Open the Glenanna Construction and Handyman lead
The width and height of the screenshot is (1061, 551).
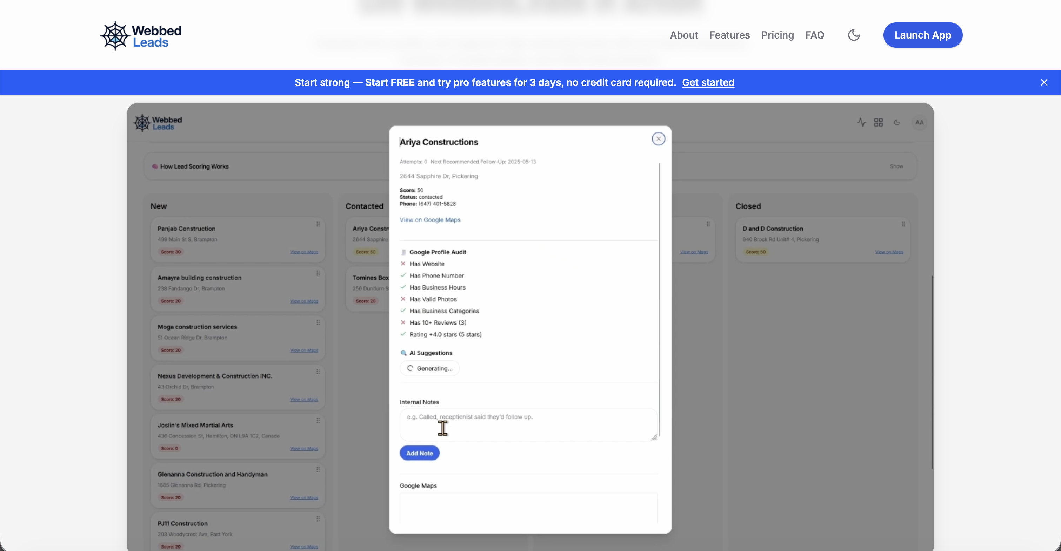click(x=212, y=475)
